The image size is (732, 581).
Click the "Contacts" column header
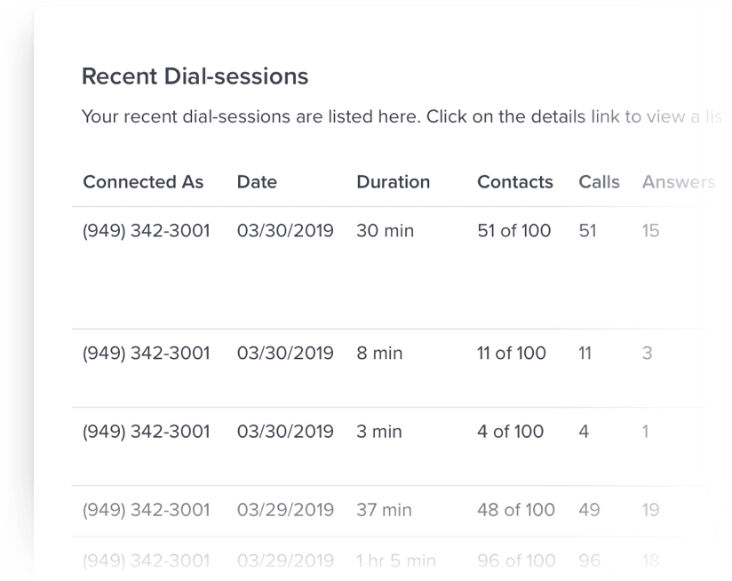click(x=515, y=182)
